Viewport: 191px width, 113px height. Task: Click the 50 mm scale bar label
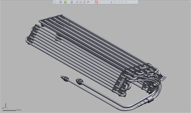[19, 110]
